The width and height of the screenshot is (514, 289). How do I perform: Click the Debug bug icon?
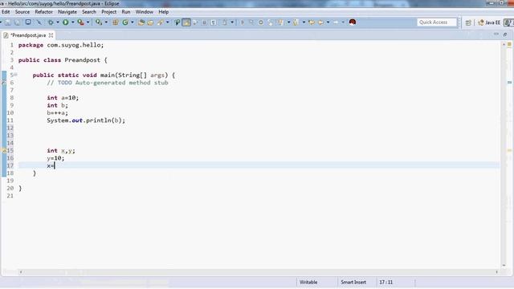pos(51,22)
